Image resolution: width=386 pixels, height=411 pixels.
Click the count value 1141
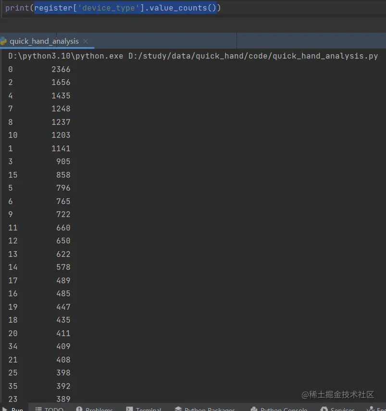coord(61,148)
